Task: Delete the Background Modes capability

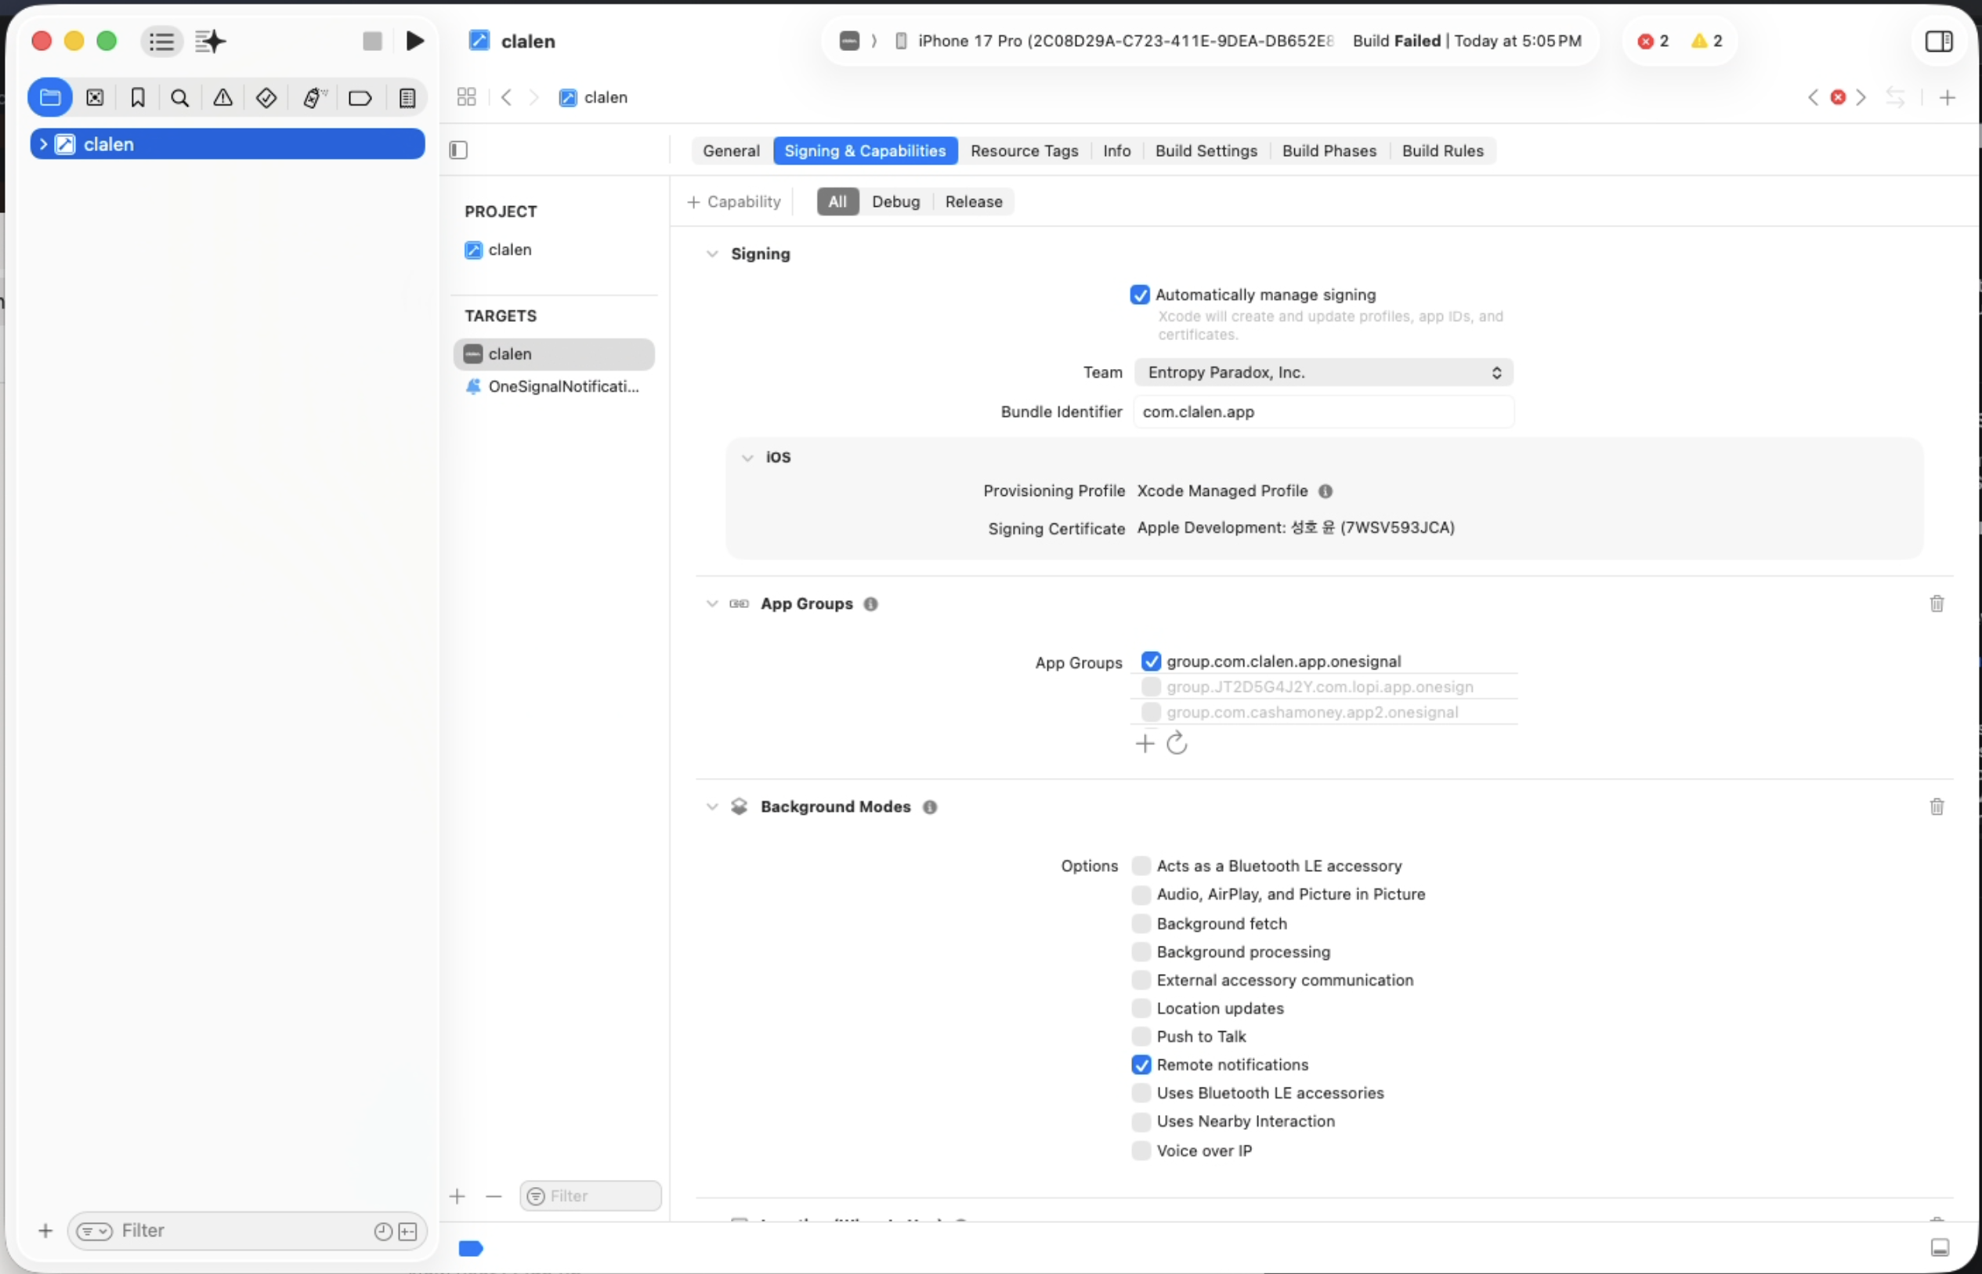Action: click(1937, 805)
